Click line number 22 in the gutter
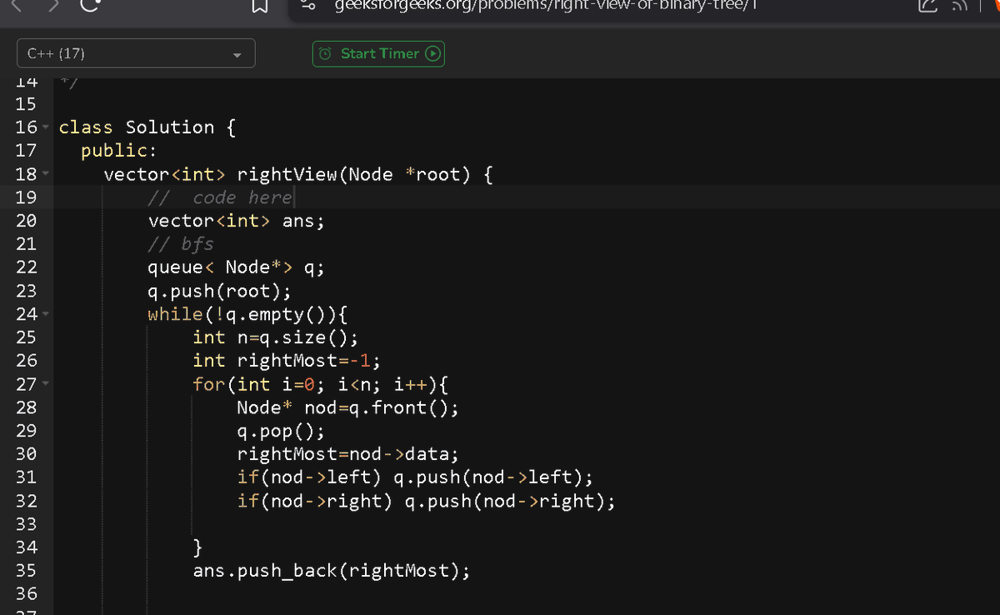 tap(26, 267)
